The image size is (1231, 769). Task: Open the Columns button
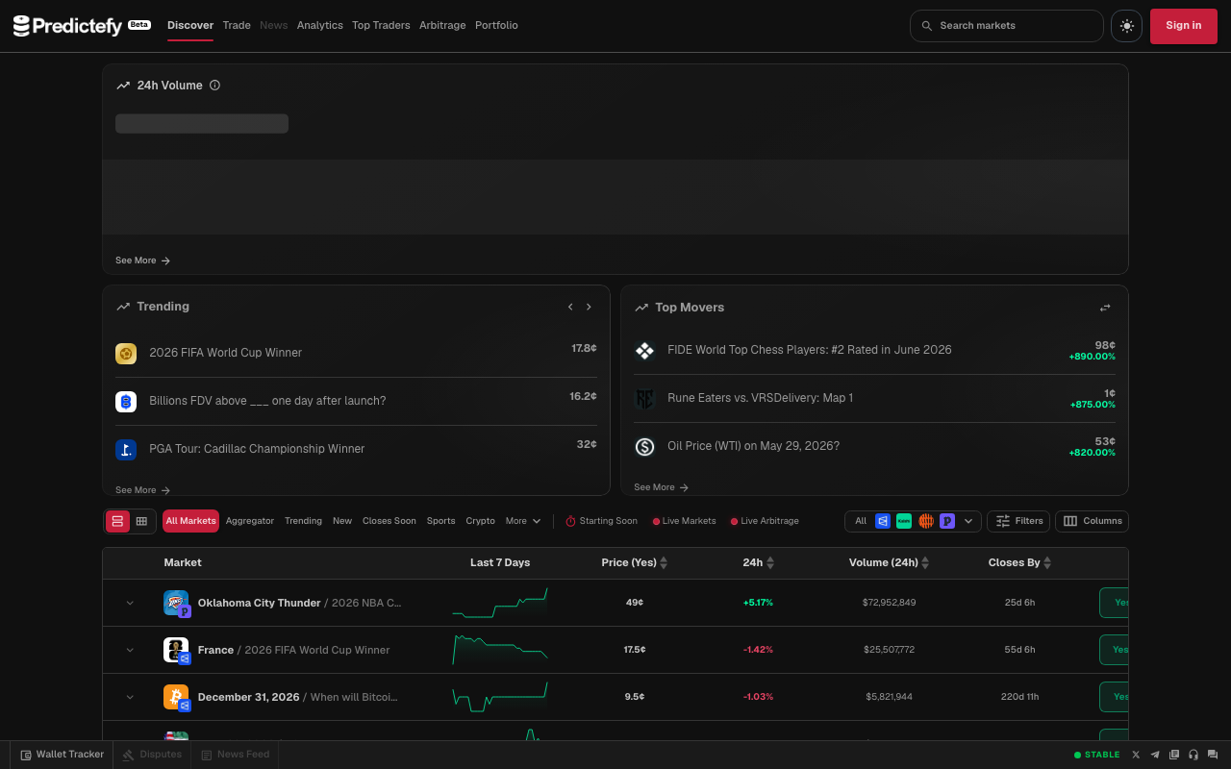(1092, 521)
